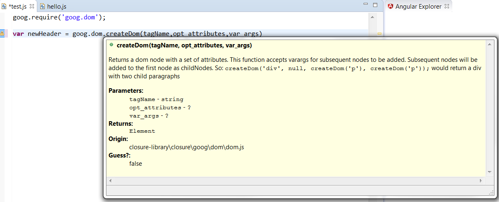Image resolution: width=499 pixels, height=202 pixels.
Task: Click the green dot beside createDom signature
Action: tap(112, 45)
